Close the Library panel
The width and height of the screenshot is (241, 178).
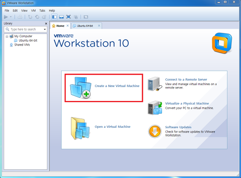click(46, 24)
